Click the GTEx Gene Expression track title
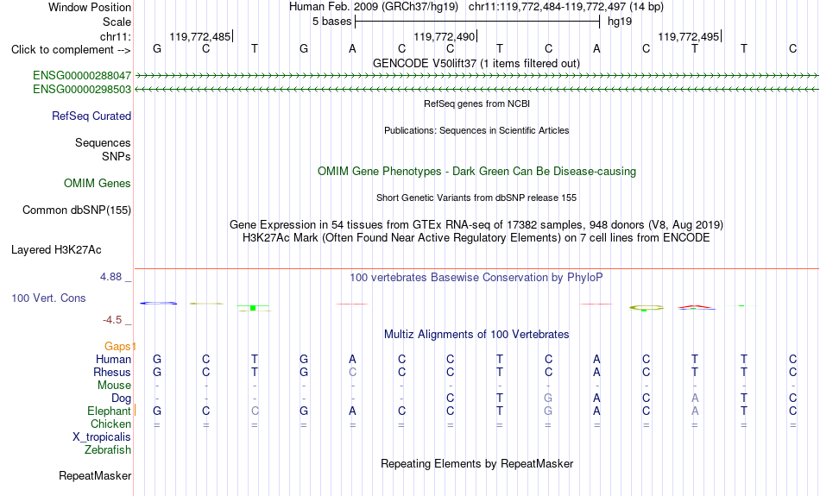This screenshot has width=820, height=496. [476, 225]
